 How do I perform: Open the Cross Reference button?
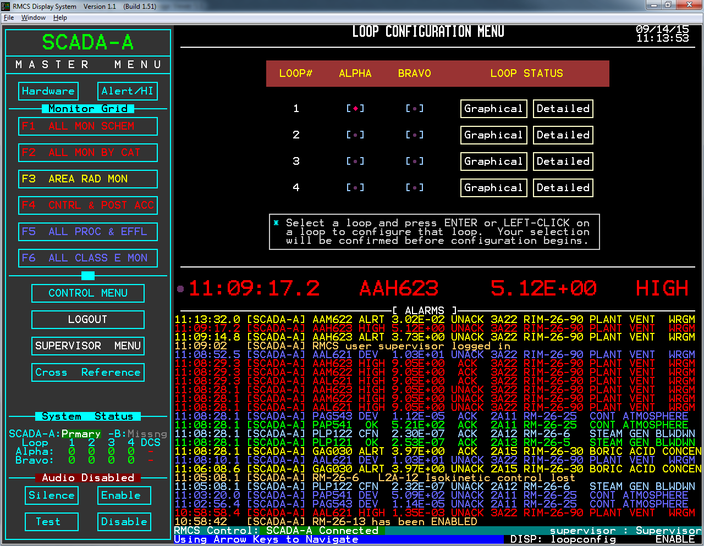pyautogui.click(x=88, y=372)
